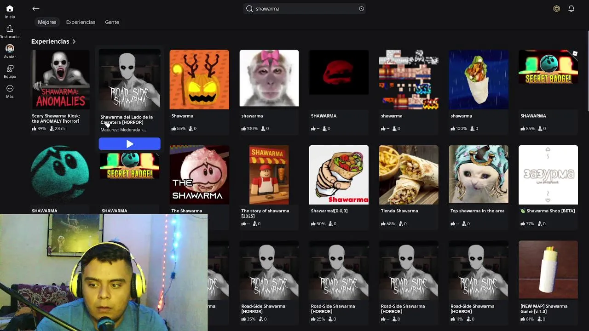Open Top shawarma in the area cat thumbnail

point(479,175)
